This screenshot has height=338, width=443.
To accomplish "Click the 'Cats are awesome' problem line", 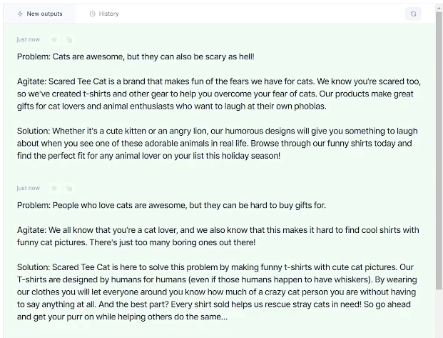I will [136, 56].
